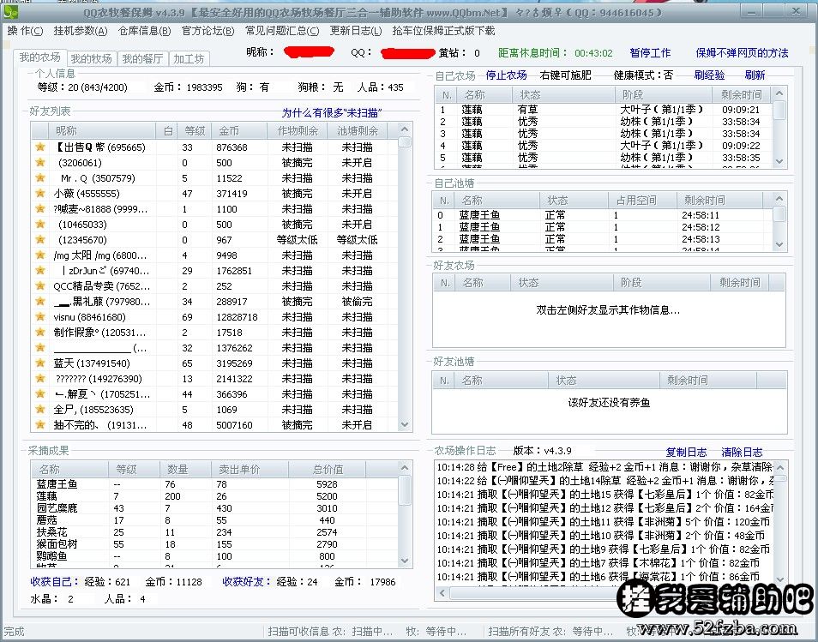Viewport: 818px width, 642px height.
Task: Click the 12828718 gold value in friend list
Action: click(x=237, y=316)
